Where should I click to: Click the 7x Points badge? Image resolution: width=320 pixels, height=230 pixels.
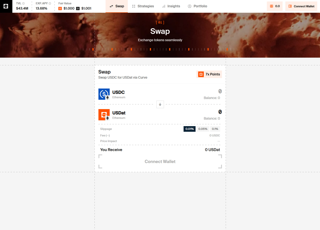point(209,74)
